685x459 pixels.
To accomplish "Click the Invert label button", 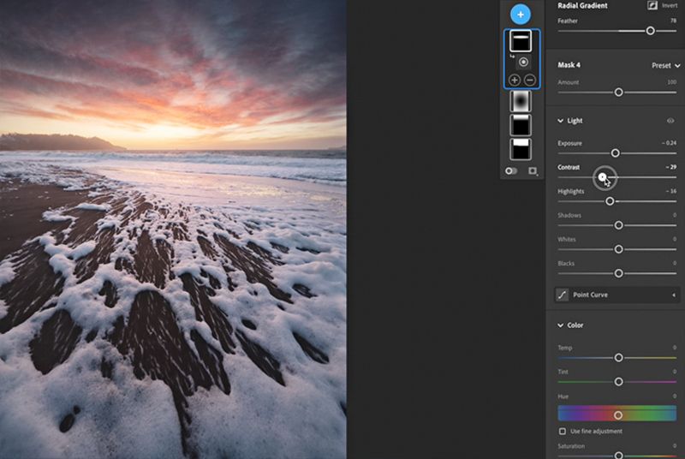I will pyautogui.click(x=669, y=6).
